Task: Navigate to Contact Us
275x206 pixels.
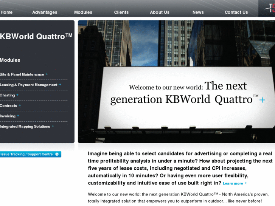Action: (236, 12)
